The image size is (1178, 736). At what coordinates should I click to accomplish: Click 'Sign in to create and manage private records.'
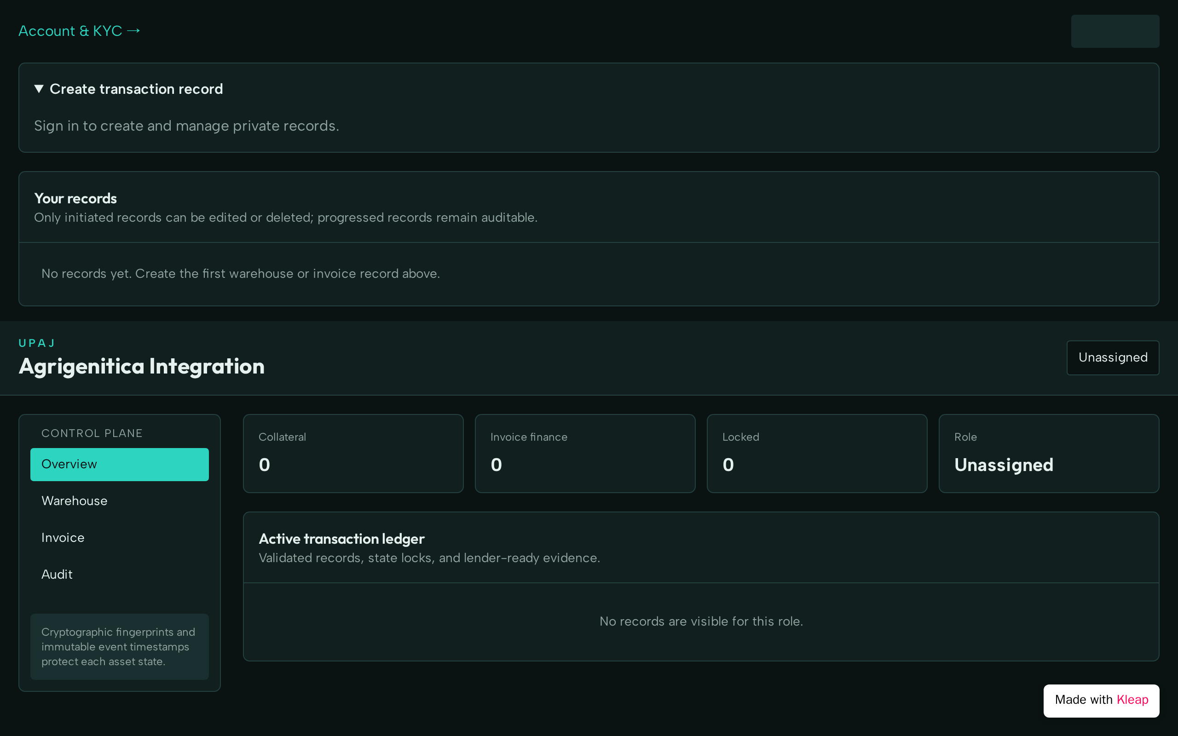click(x=186, y=126)
